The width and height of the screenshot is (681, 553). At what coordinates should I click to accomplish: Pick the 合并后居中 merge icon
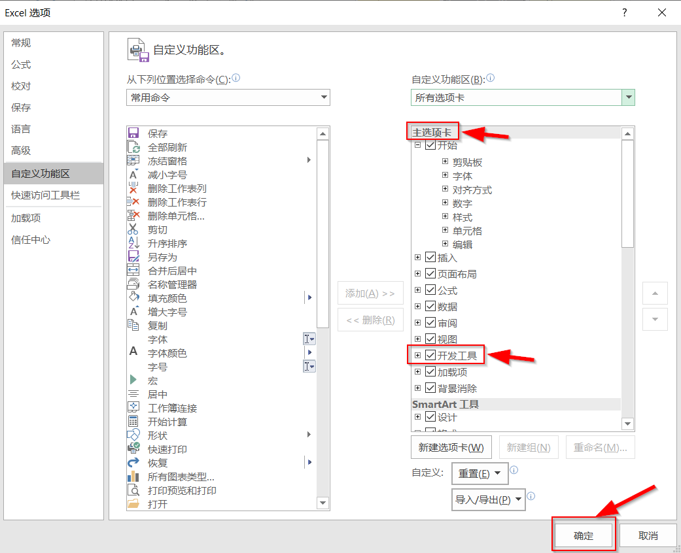[x=133, y=271]
